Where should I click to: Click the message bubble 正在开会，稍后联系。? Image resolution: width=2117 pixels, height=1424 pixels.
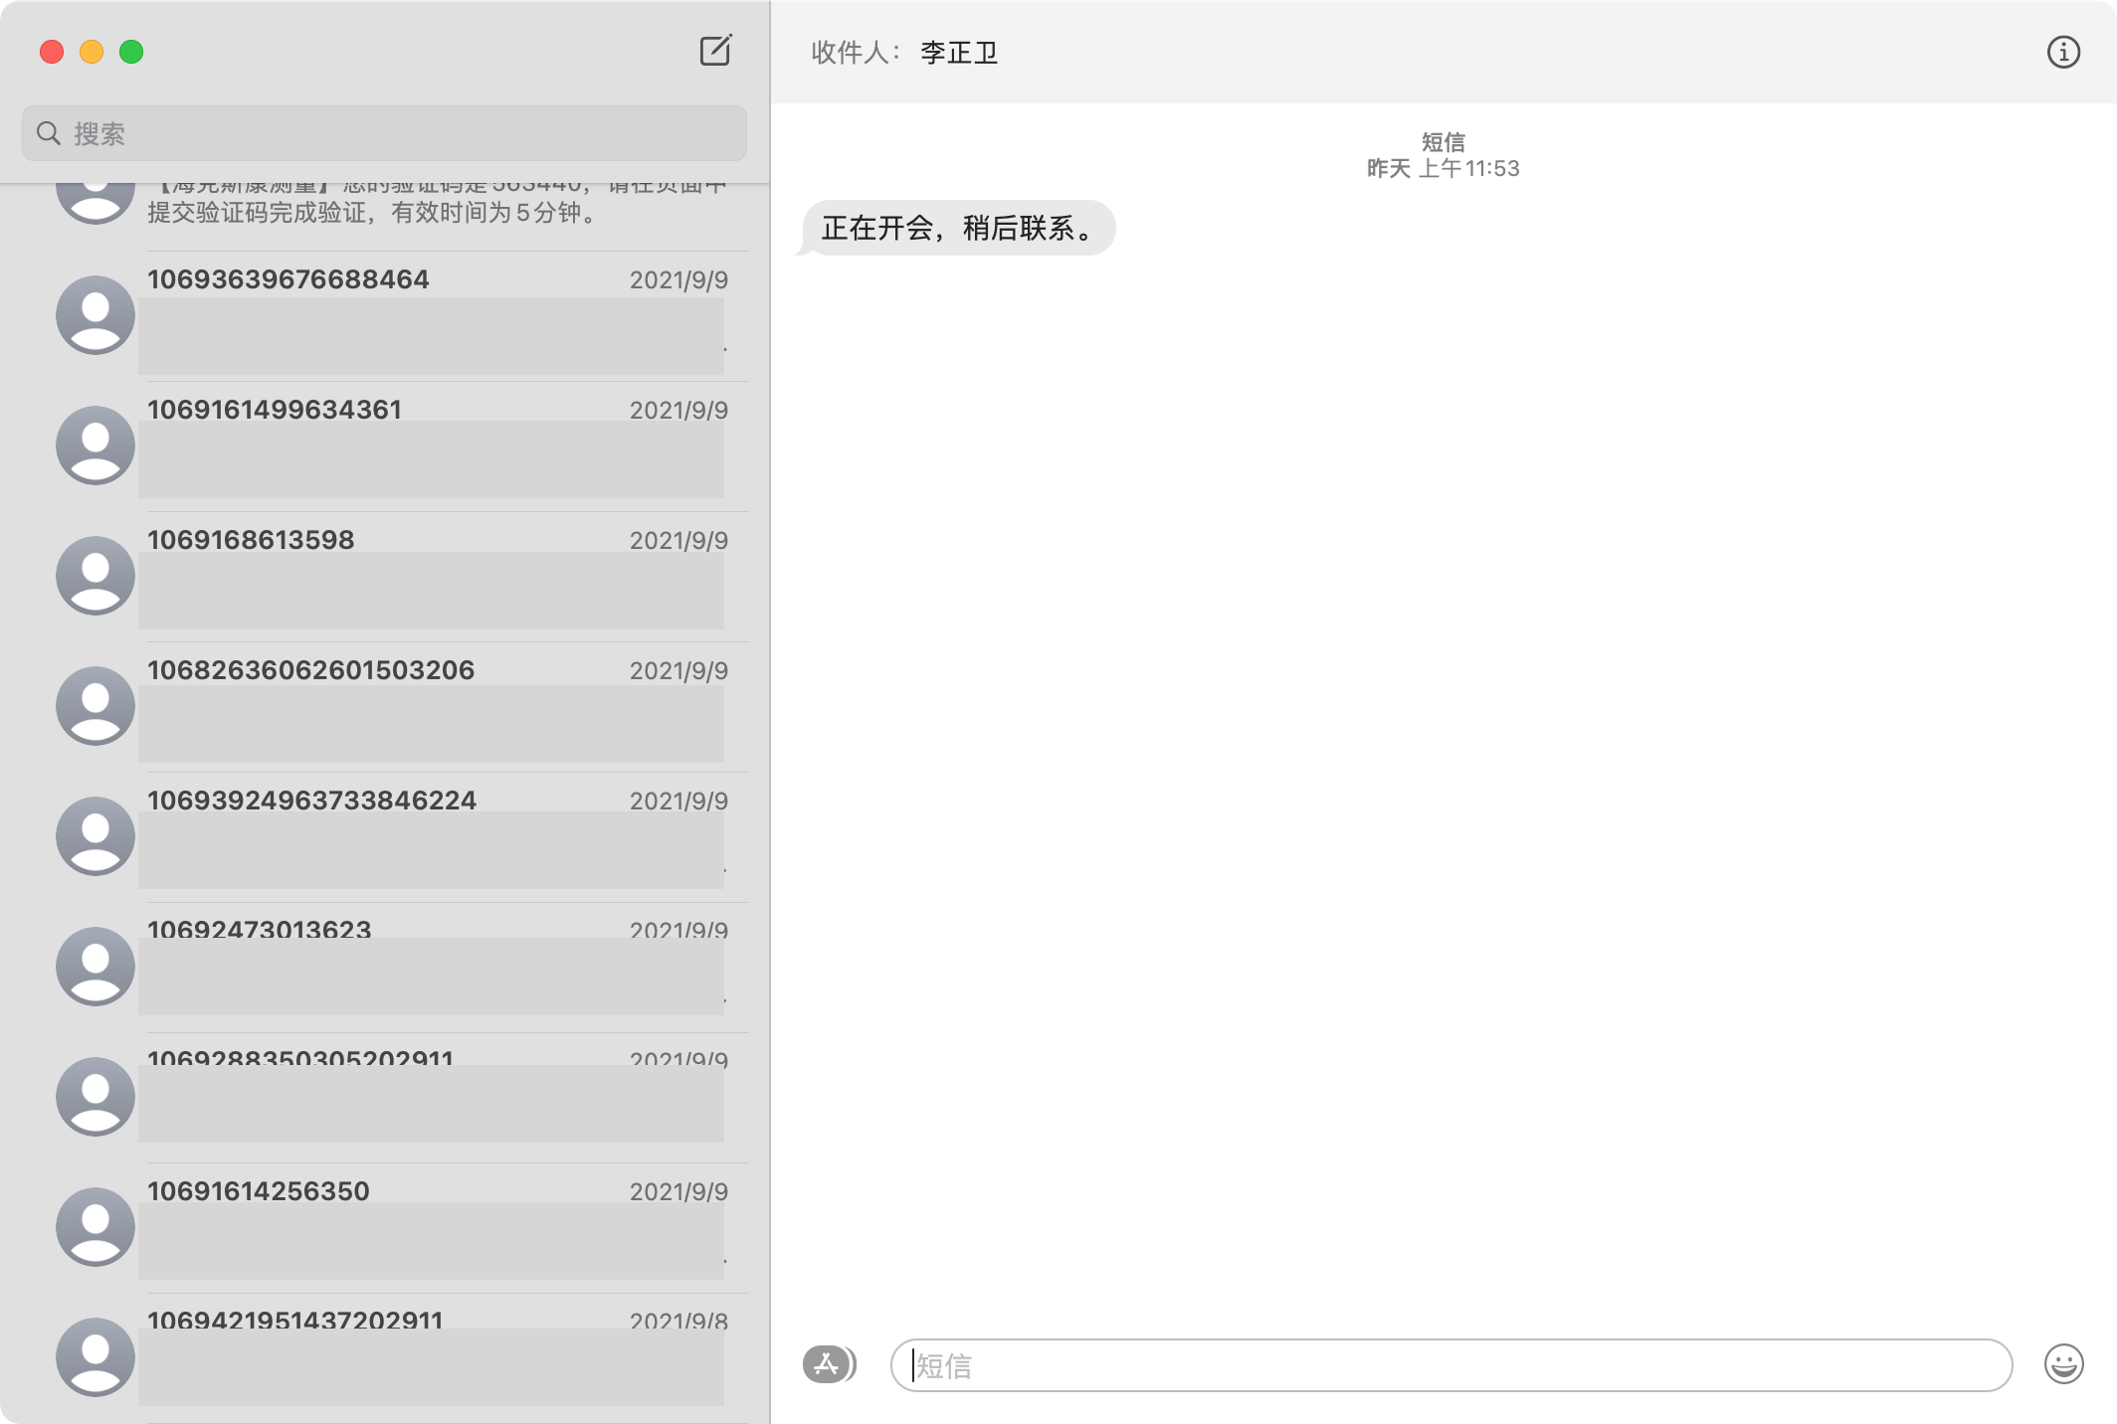tap(958, 229)
